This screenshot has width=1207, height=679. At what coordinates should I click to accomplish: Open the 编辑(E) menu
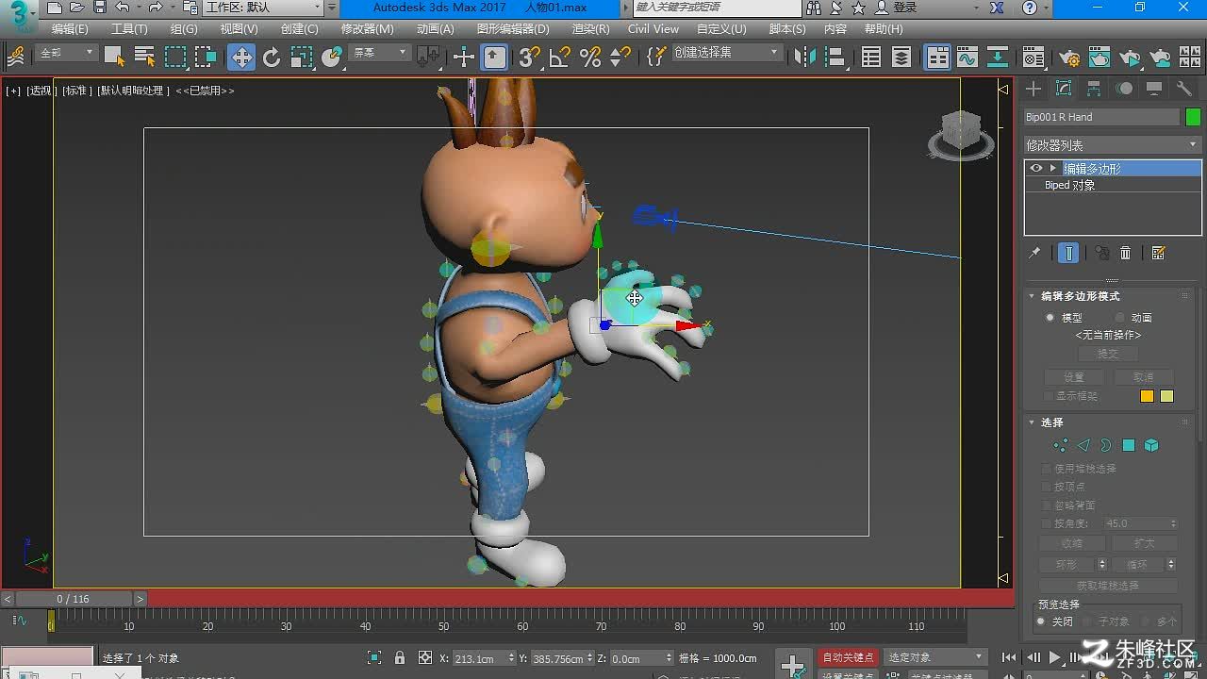(70, 29)
